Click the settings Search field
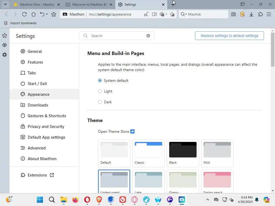Screen dimensions: 275x206 [117, 36]
